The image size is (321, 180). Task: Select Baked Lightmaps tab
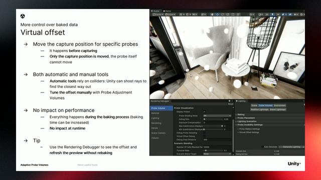pyautogui.click(x=277, y=109)
